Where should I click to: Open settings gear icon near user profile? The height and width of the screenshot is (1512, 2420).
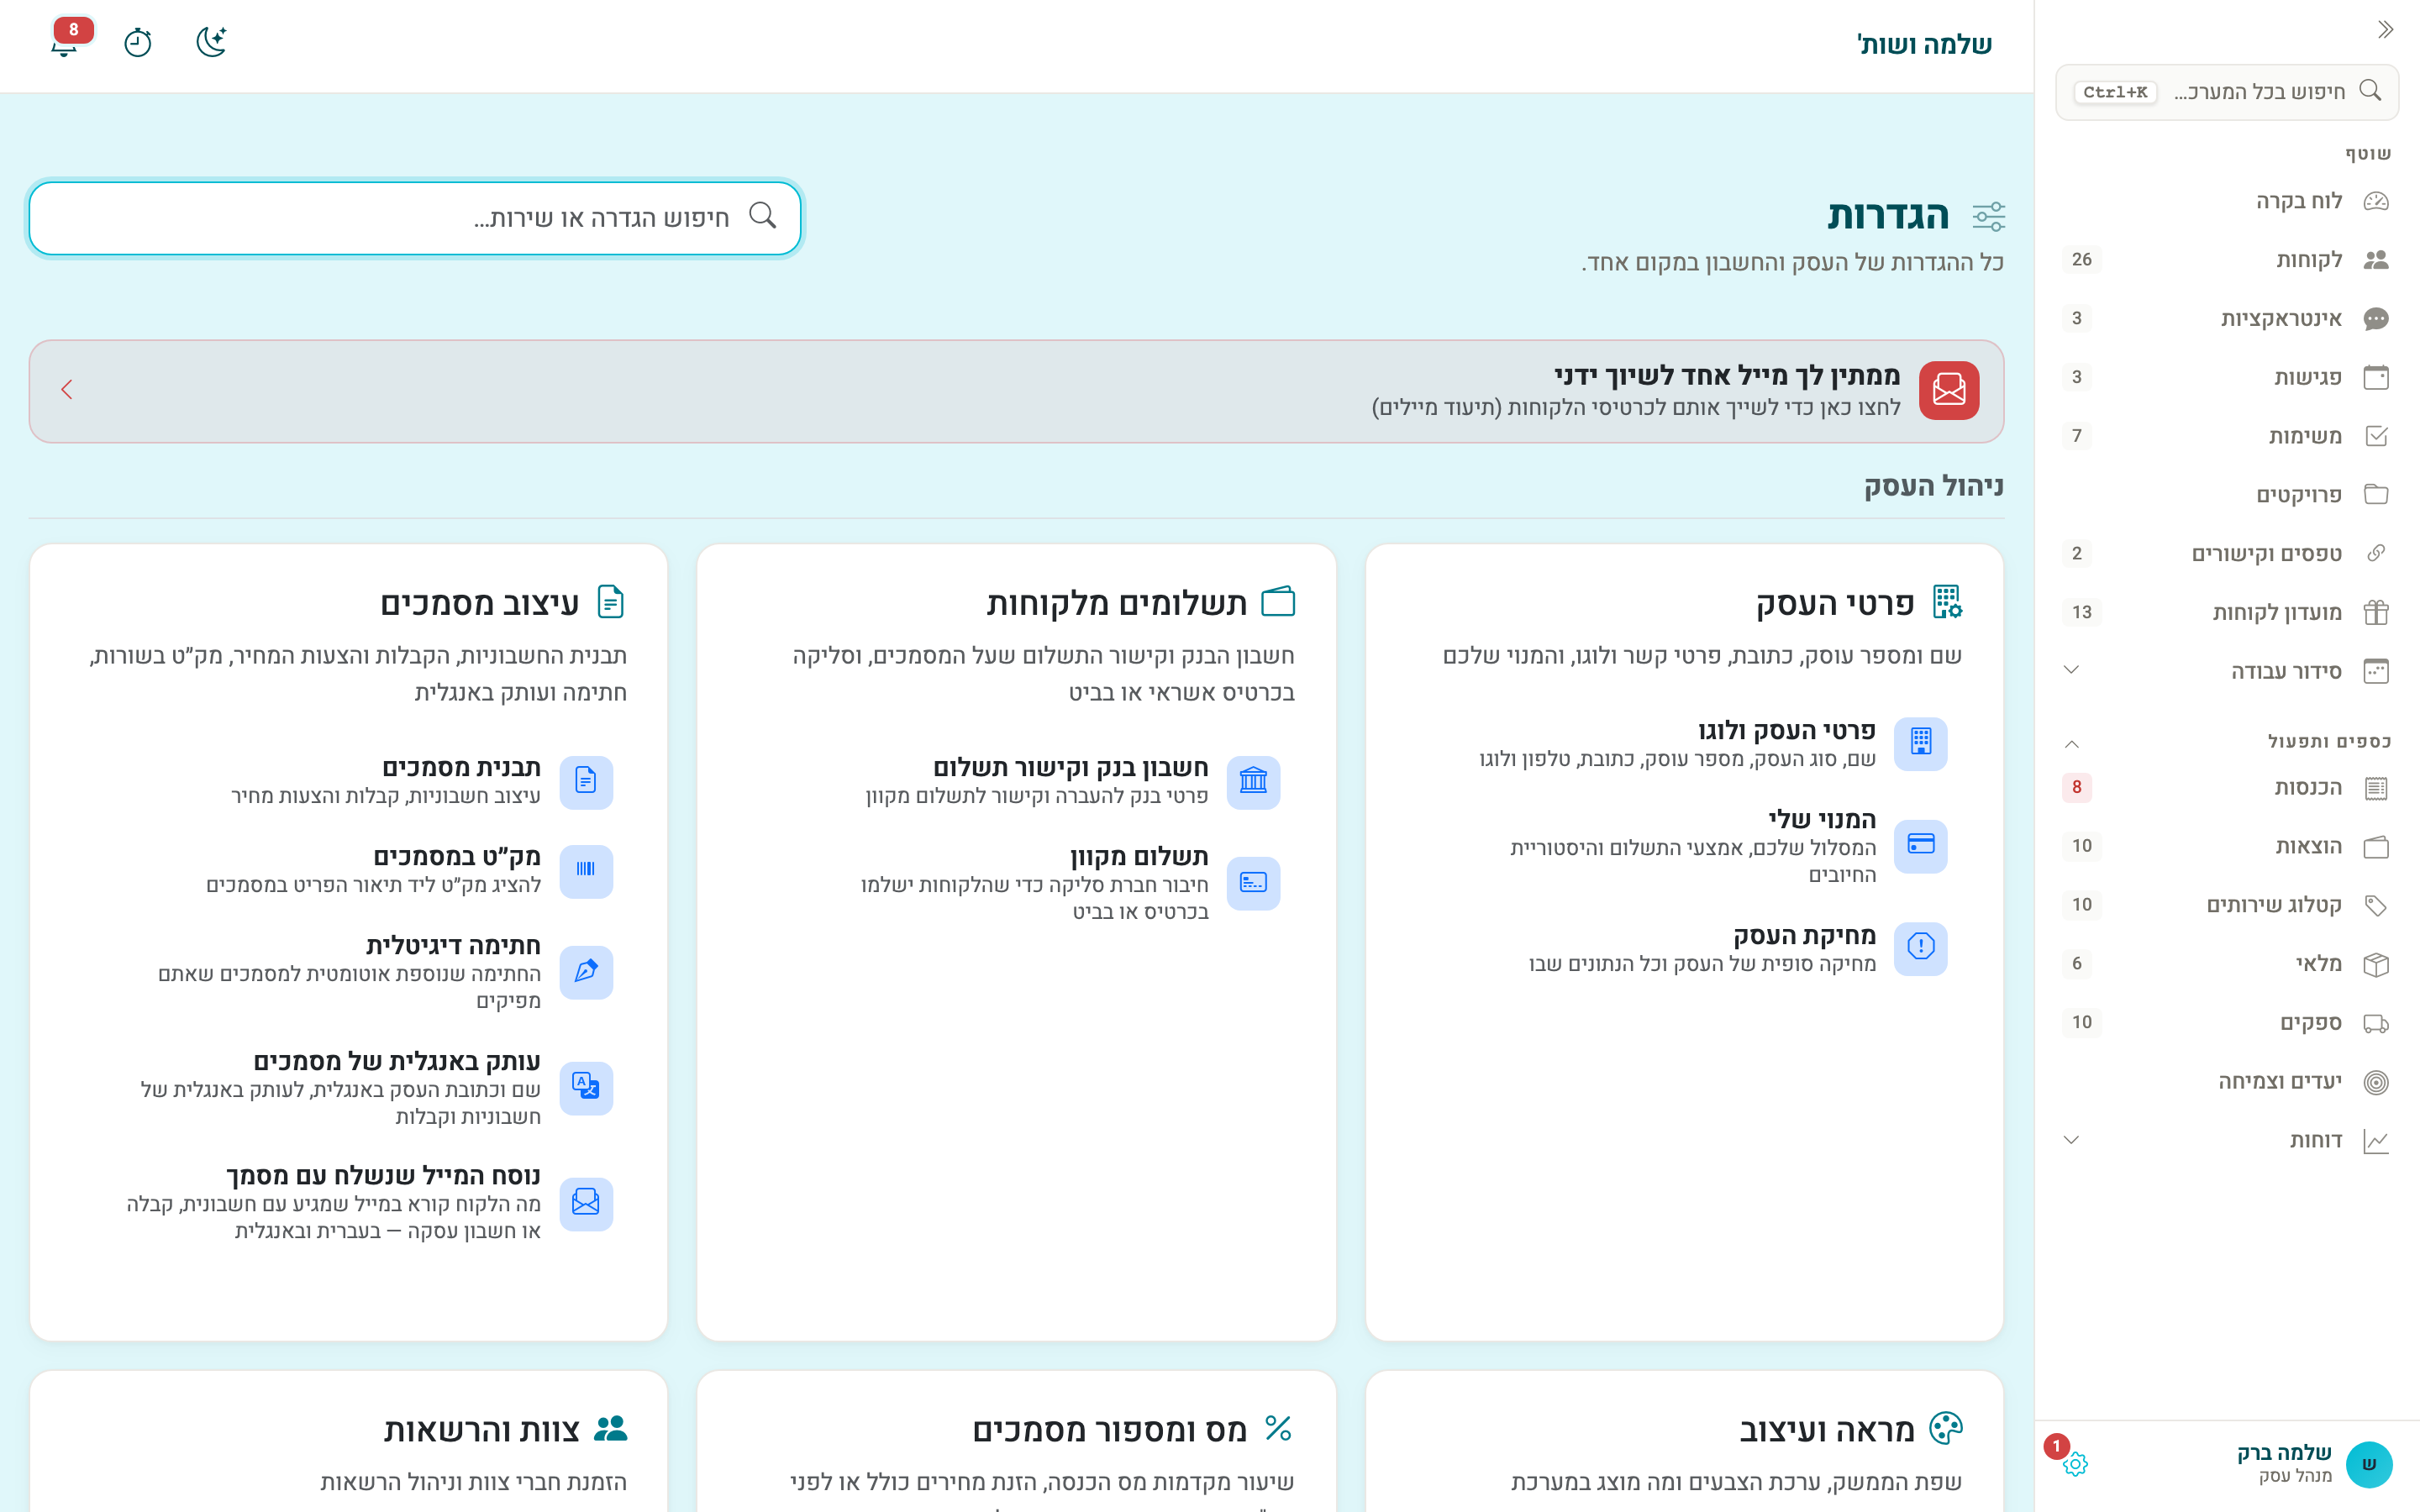click(2075, 1464)
